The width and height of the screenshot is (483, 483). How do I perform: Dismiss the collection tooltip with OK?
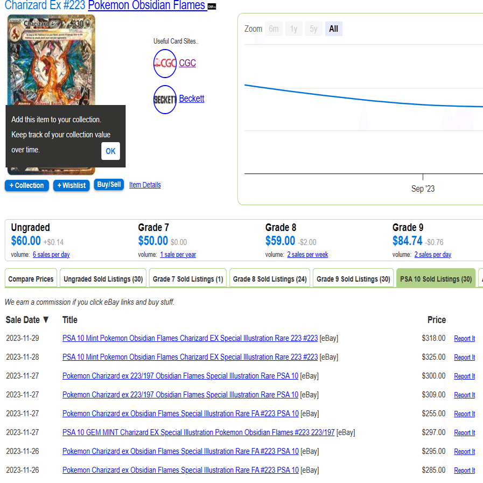tap(110, 151)
